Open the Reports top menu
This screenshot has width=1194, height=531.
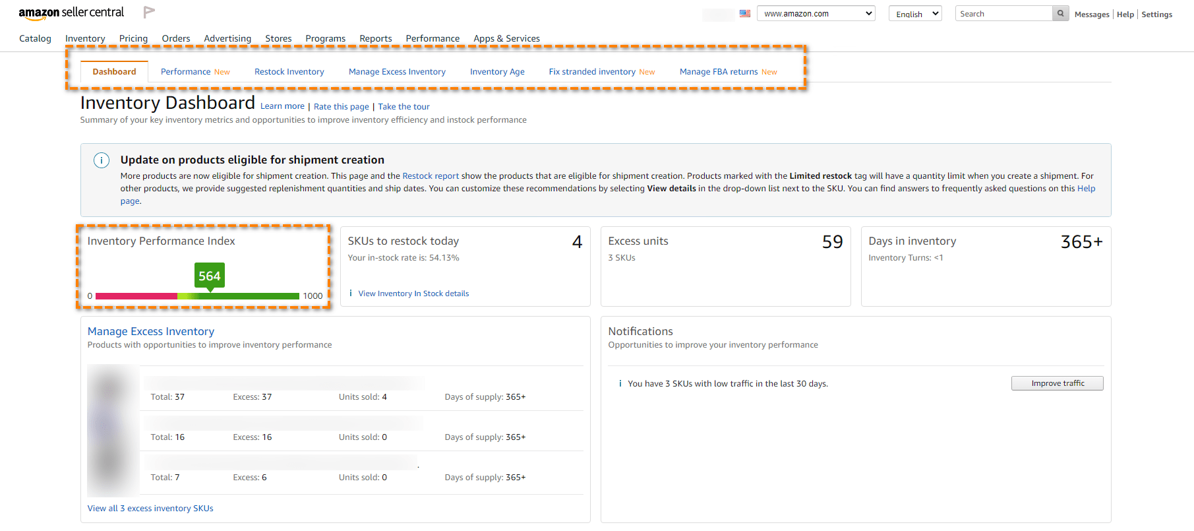(x=376, y=38)
